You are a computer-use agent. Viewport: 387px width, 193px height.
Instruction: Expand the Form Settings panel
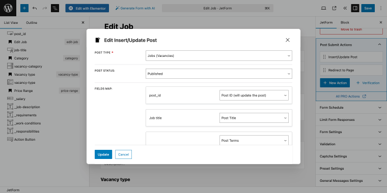(351, 132)
